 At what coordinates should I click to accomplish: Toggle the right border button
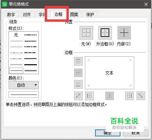[130, 96]
